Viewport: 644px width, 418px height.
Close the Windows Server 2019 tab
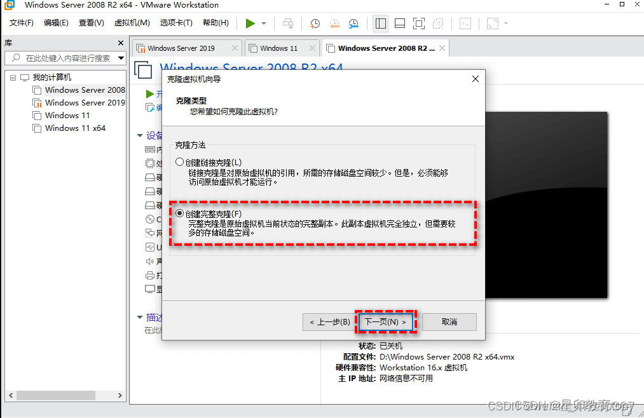(x=235, y=48)
